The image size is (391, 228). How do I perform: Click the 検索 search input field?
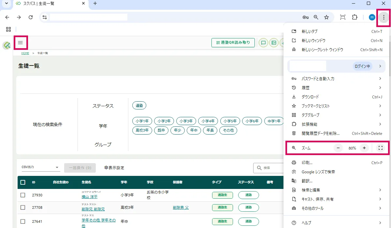(x=269, y=168)
